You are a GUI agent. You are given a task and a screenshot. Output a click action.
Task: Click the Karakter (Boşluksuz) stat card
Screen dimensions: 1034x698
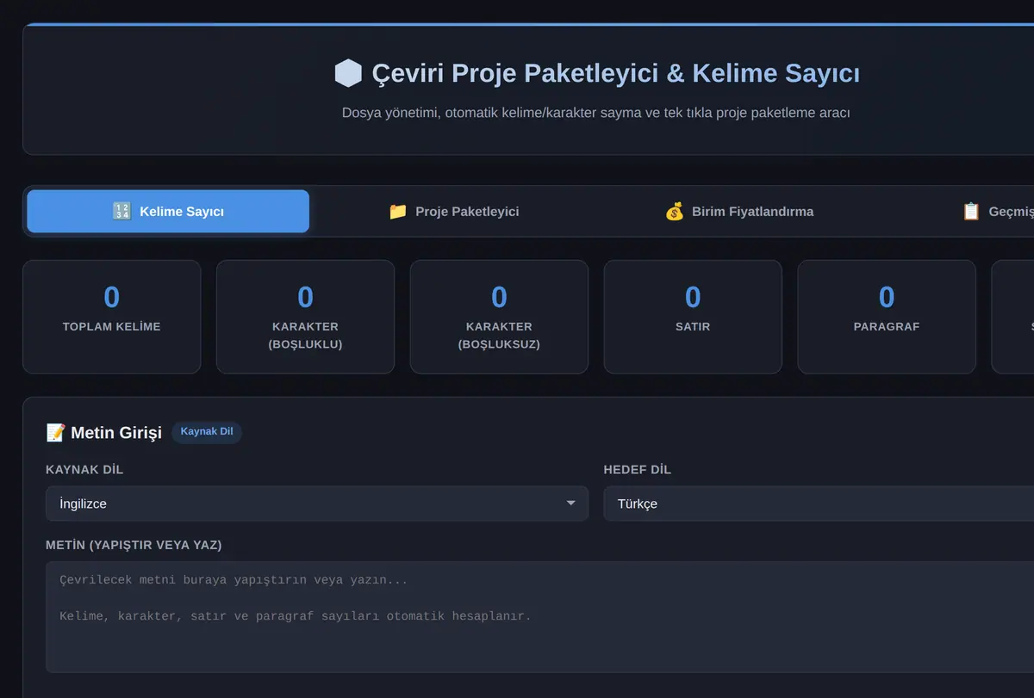point(499,317)
